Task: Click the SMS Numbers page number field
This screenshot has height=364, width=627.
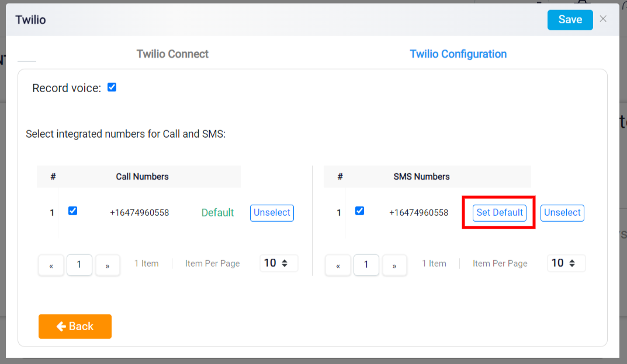Action: [366, 265]
